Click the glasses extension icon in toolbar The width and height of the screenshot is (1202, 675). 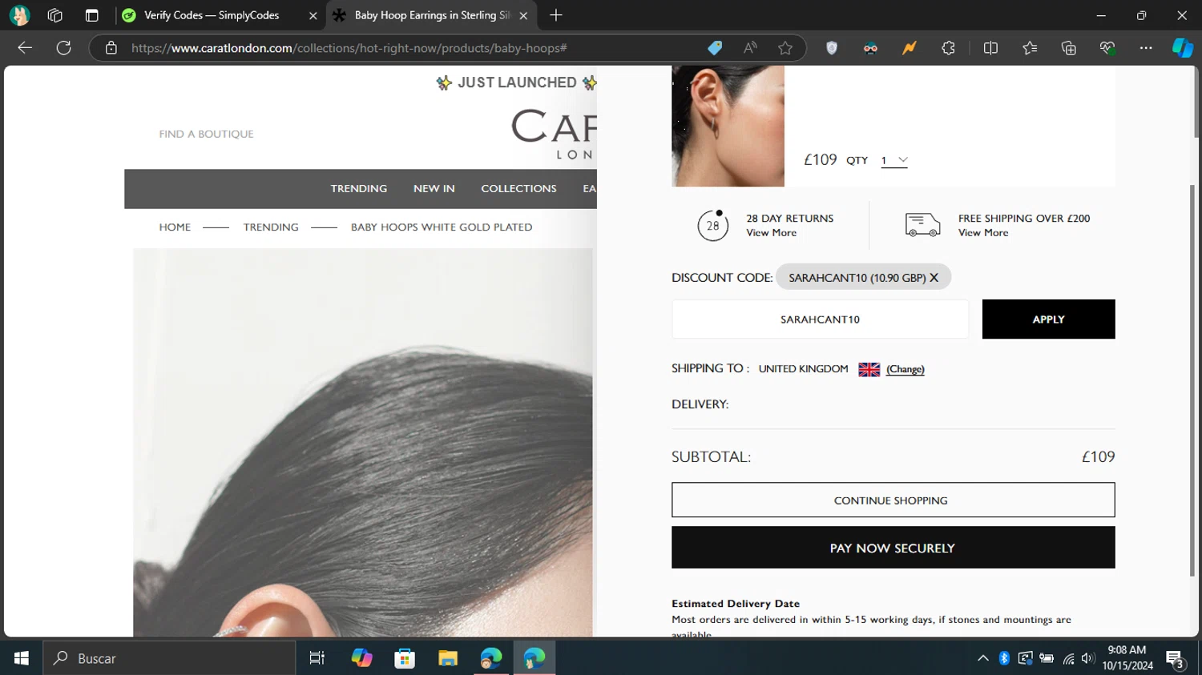pos(870,48)
